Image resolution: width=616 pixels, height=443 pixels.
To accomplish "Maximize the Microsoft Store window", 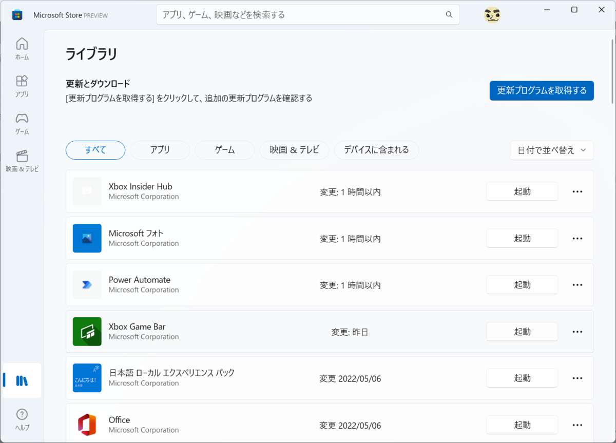I will tap(574, 10).
